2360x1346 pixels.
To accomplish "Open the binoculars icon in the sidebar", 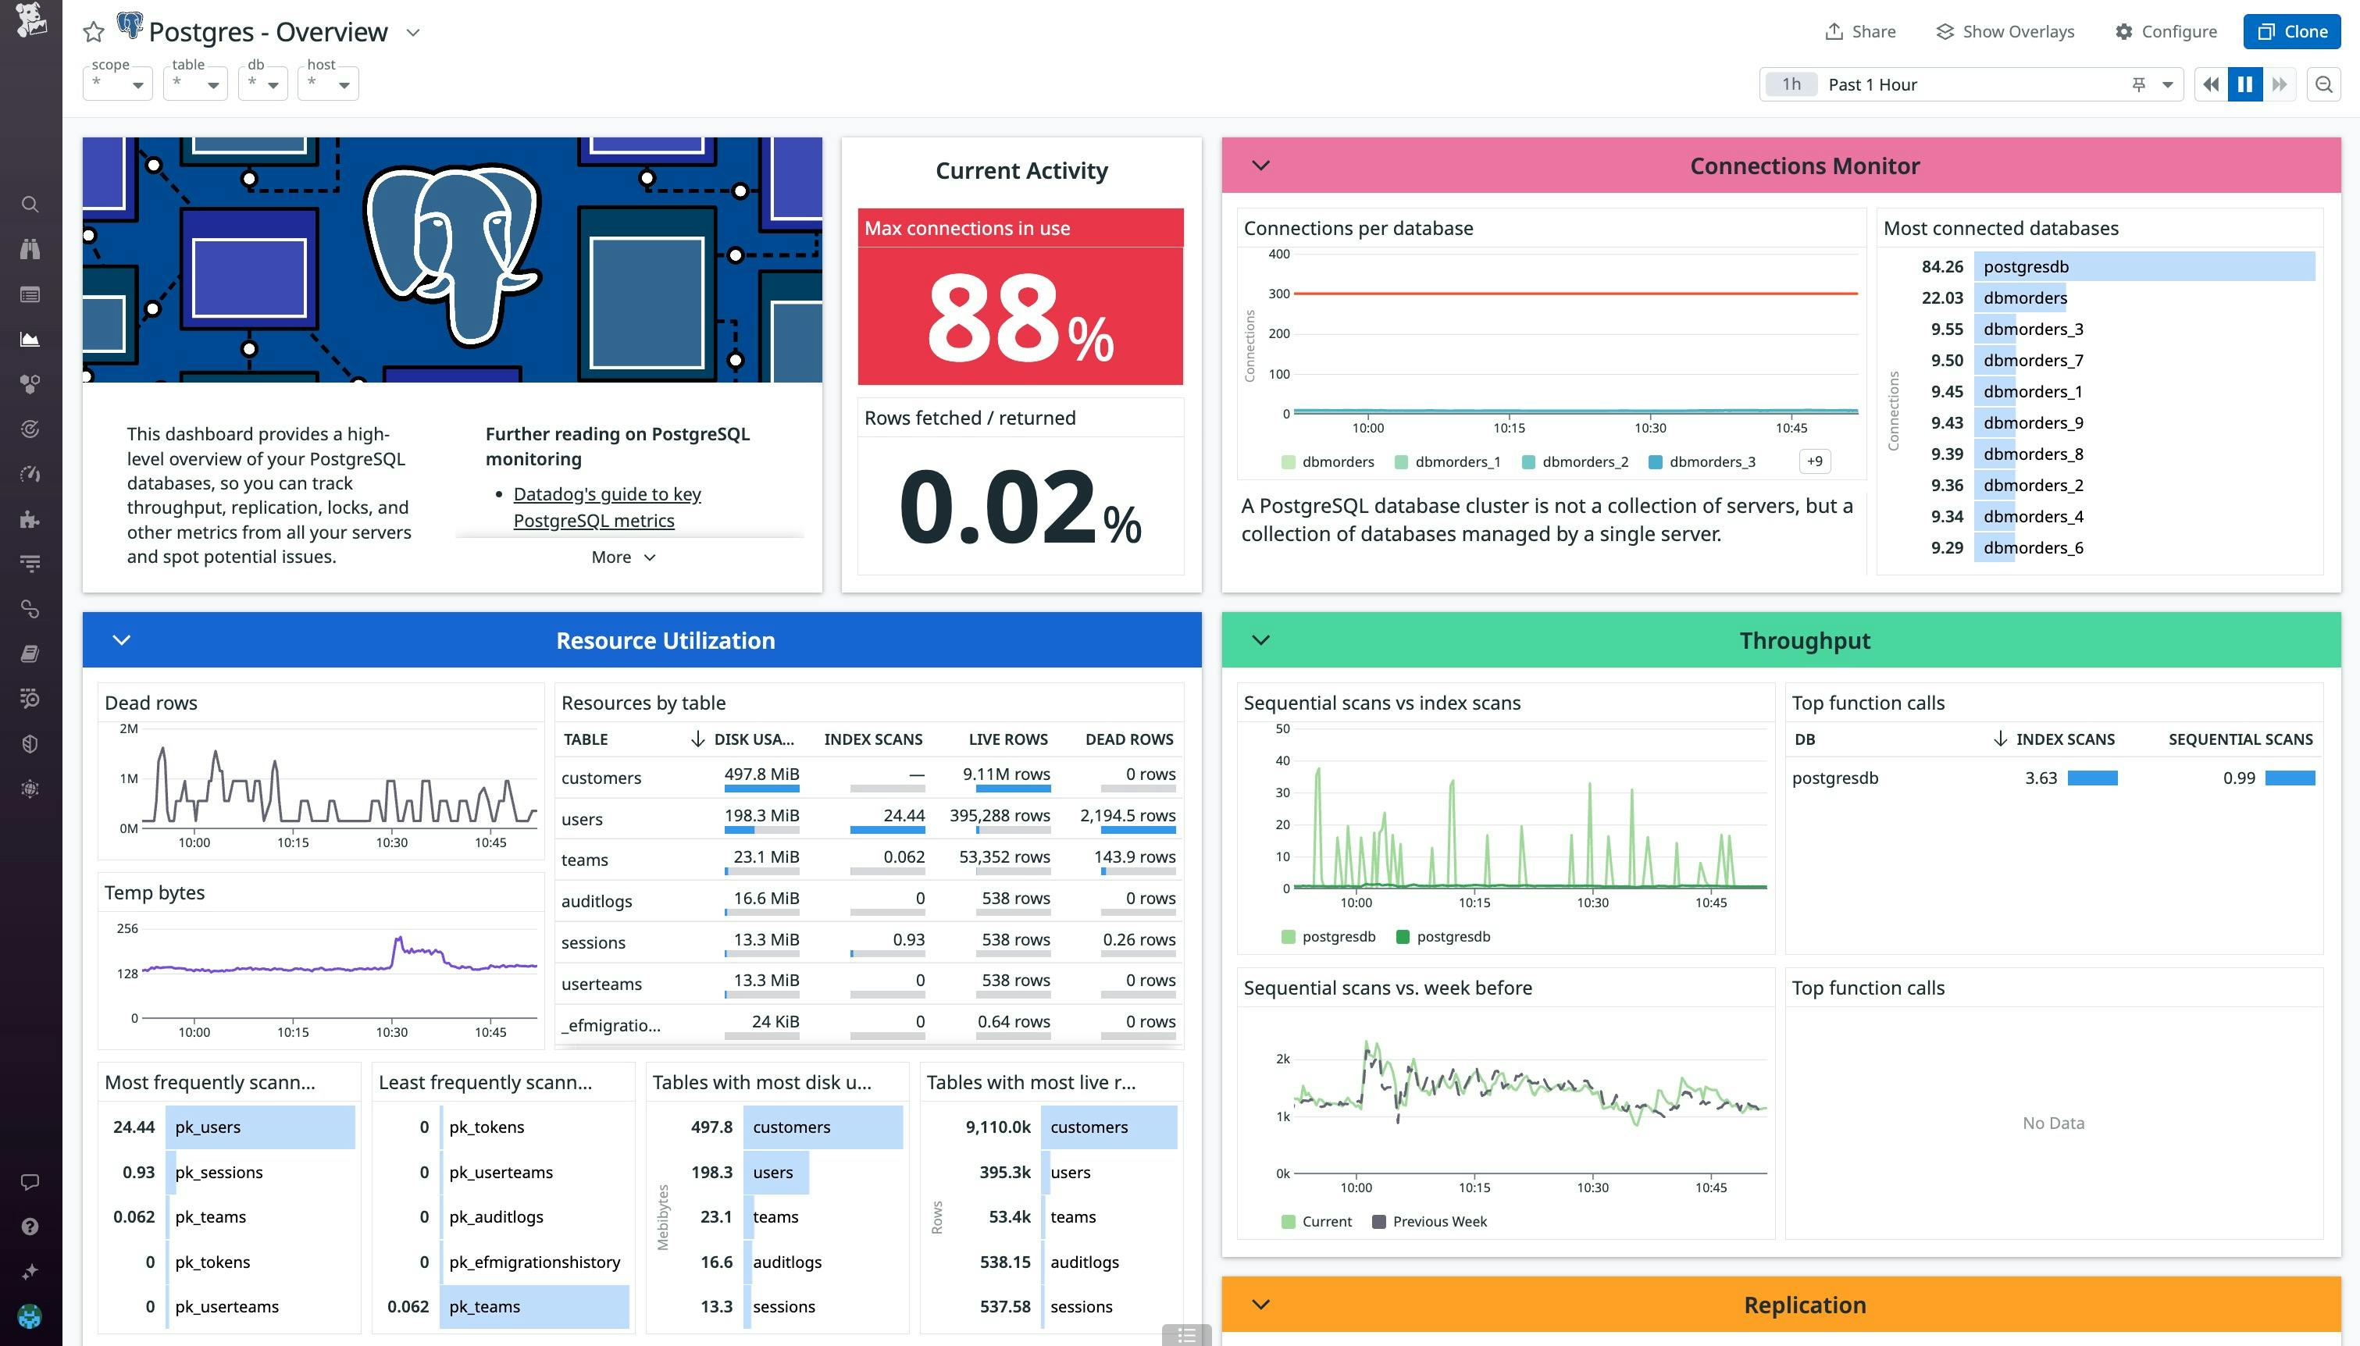I will click(x=30, y=249).
